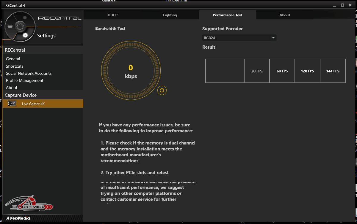This screenshot has width=357, height=224.
Task: Expand the Supported Encoder dropdown arrow
Action: pyautogui.click(x=273, y=38)
